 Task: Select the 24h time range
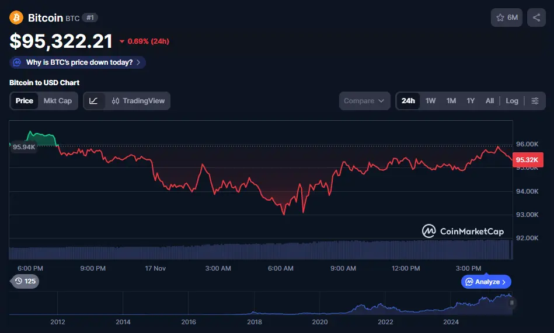(408, 101)
